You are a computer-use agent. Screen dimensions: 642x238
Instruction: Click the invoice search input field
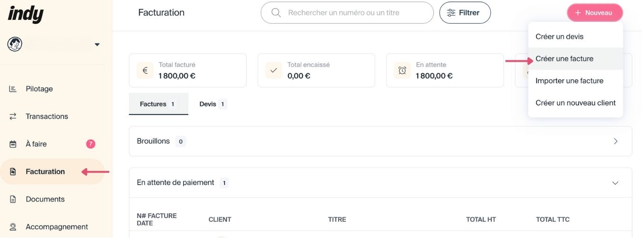[352, 13]
